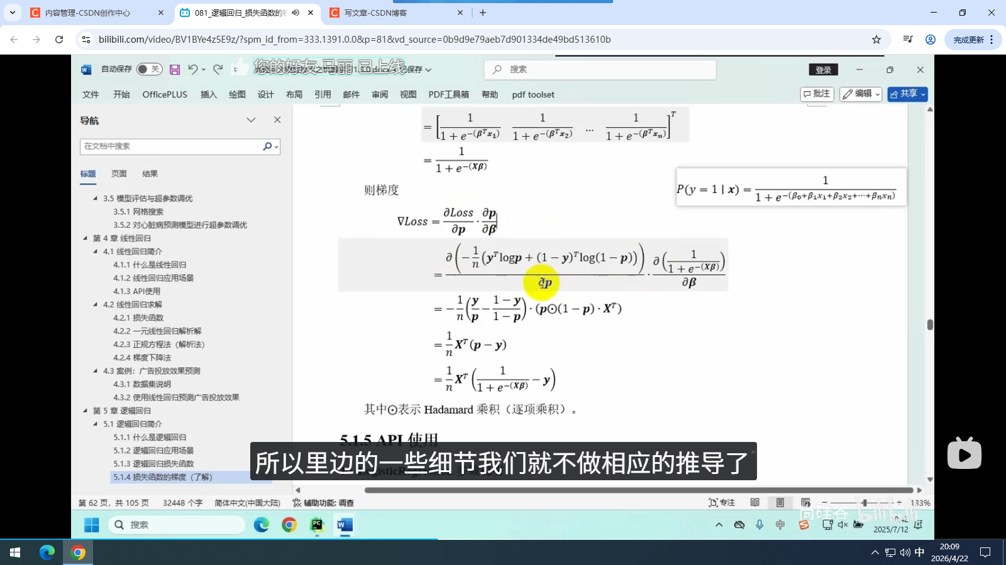Image resolution: width=1006 pixels, height=565 pixels.
Task: Click the 辅助功能: 调查 status item
Action: (323, 503)
